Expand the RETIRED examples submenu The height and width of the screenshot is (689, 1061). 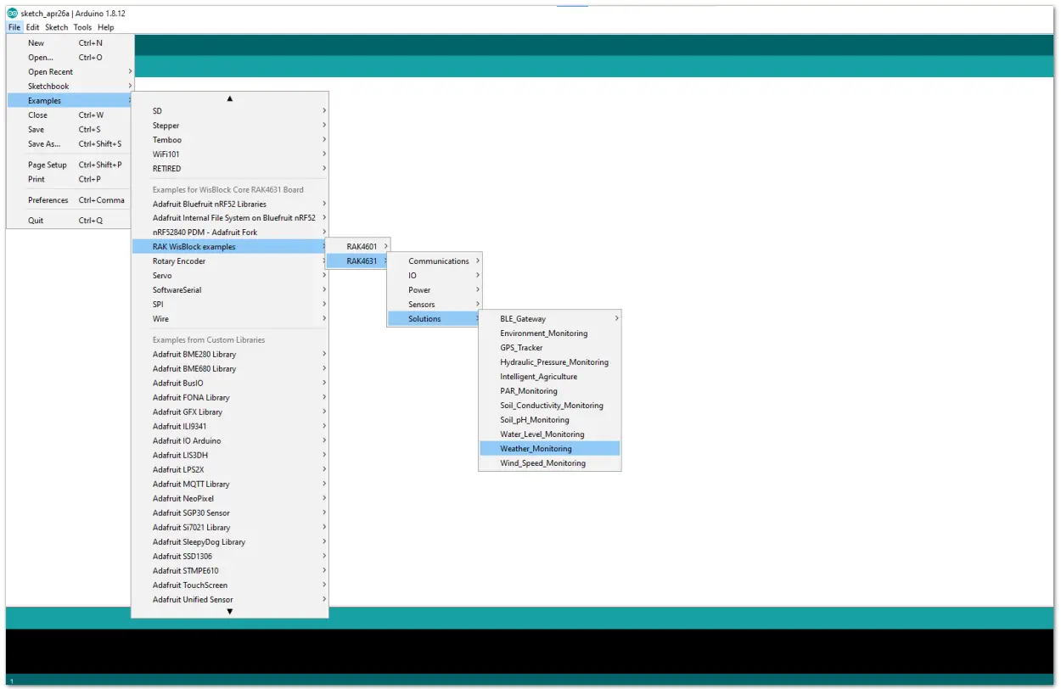229,169
